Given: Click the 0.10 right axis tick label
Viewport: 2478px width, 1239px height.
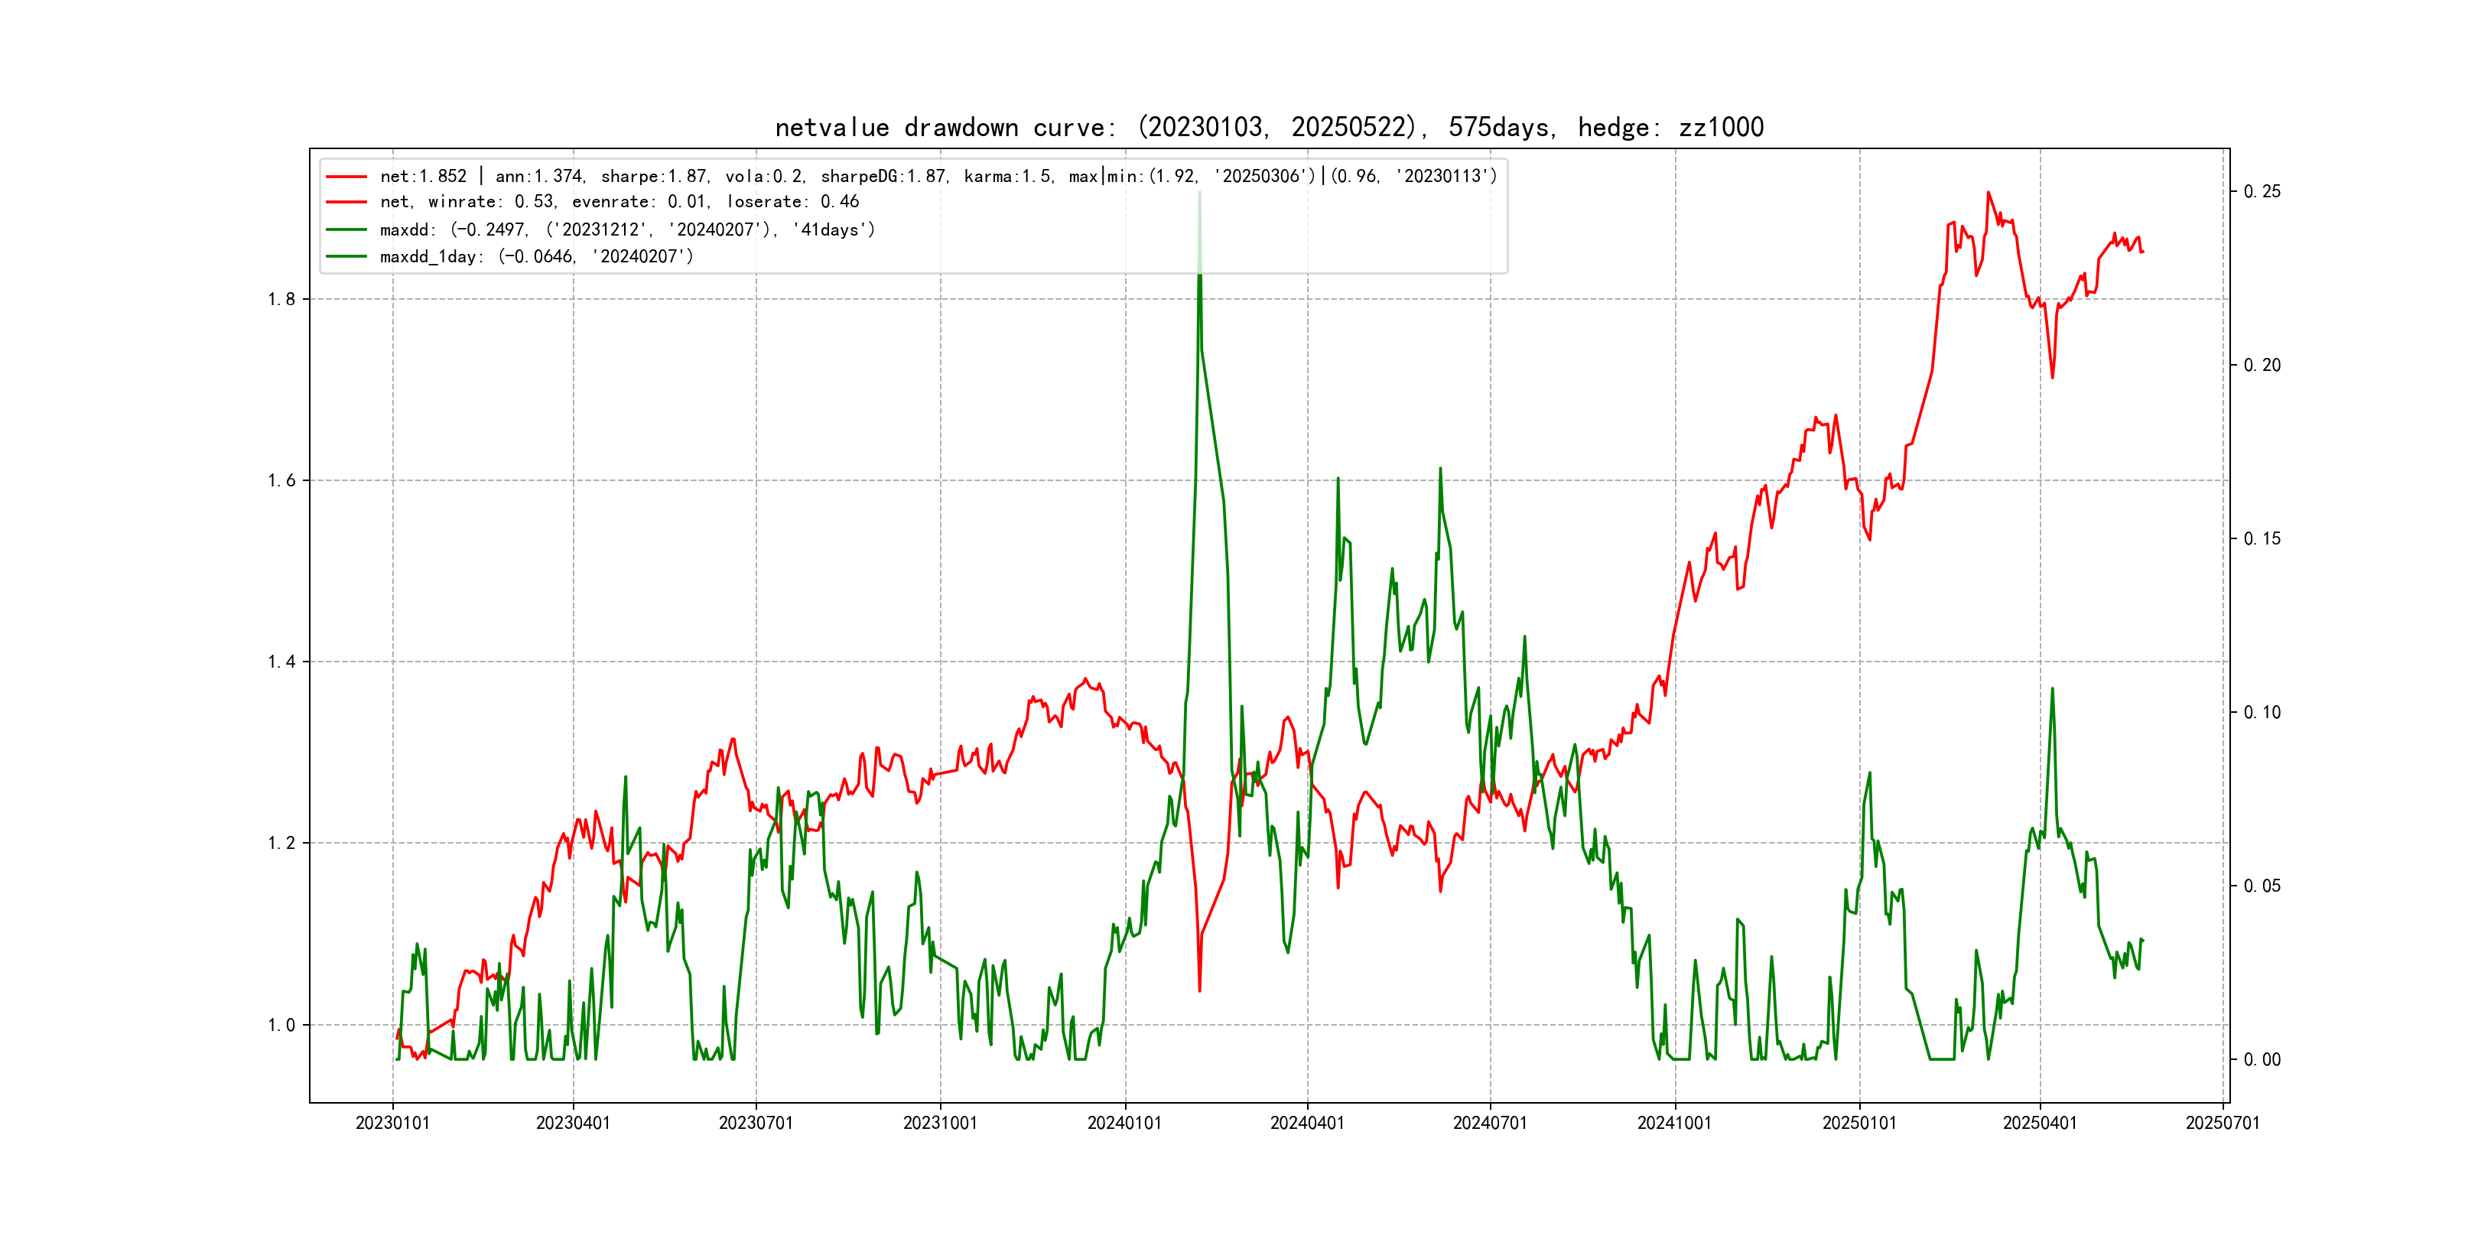Looking at the screenshot, I should 2262,713.
